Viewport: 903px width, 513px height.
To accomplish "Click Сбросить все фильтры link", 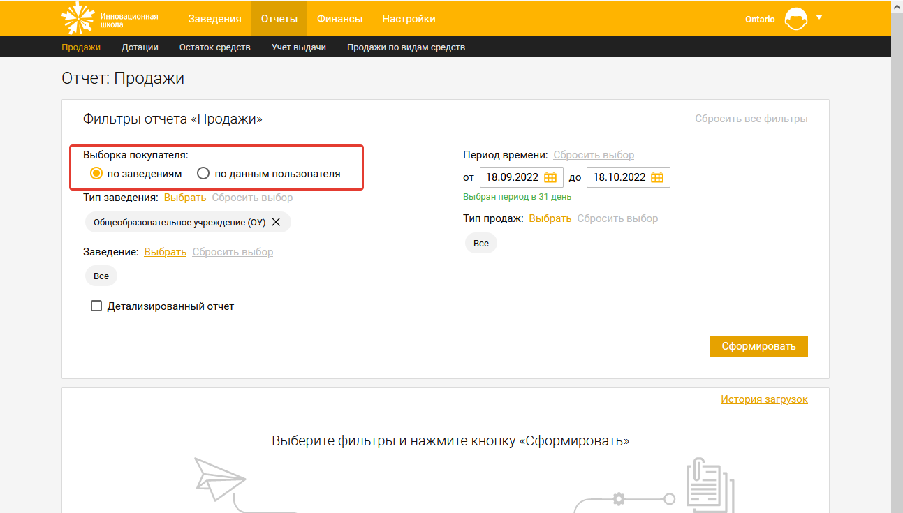I will point(751,119).
